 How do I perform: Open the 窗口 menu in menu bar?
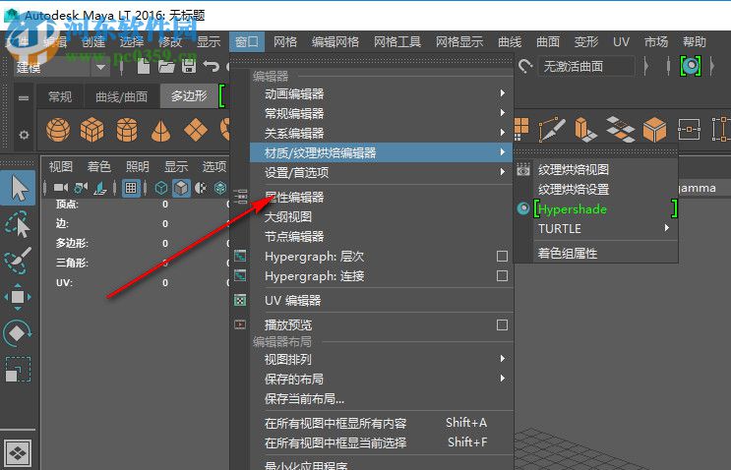point(247,42)
